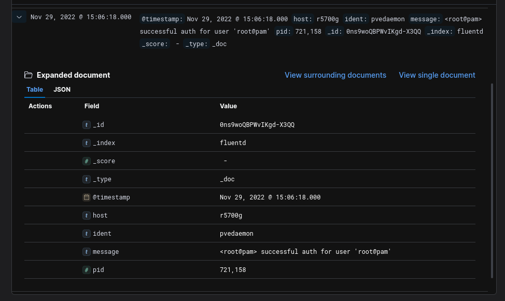Open View single document link

437,75
